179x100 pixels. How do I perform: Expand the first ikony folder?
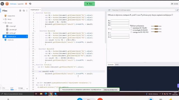[x=3, y=19]
